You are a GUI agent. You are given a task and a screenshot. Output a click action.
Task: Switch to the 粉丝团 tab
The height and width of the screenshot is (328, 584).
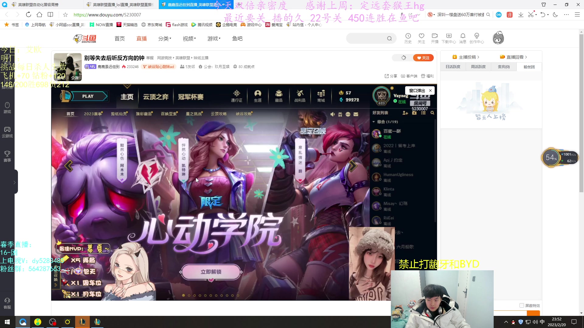pos(529,67)
